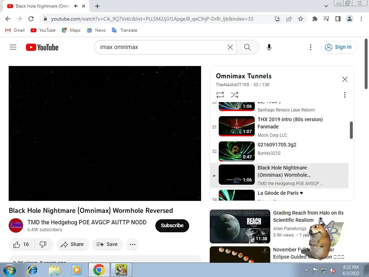Toggle loop playlist button
Image resolution: width=369 pixels, height=277 pixels.
(220, 95)
